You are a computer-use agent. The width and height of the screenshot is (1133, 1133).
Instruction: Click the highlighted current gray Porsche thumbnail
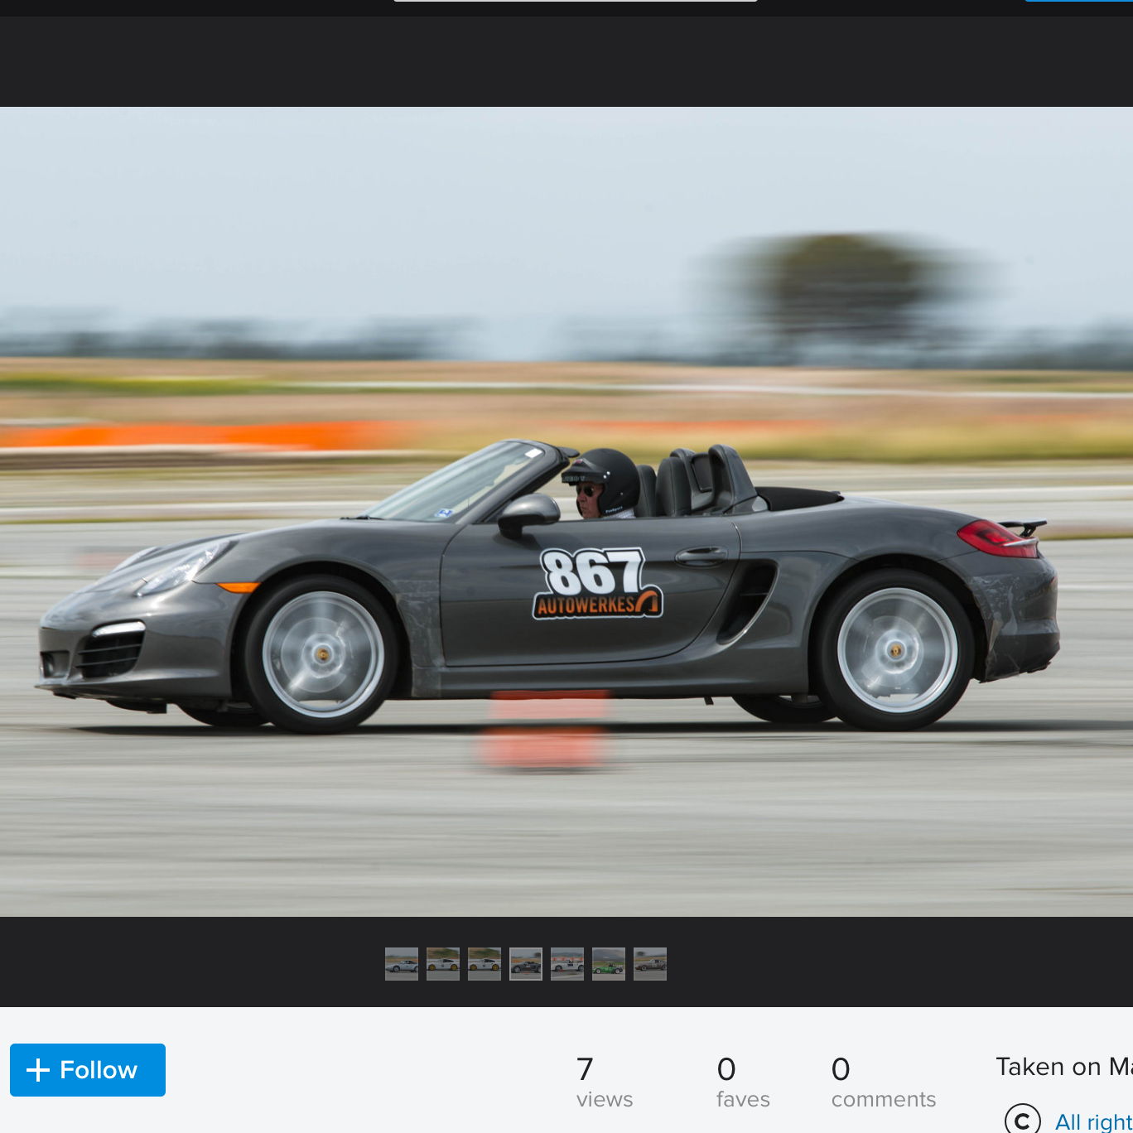click(526, 964)
